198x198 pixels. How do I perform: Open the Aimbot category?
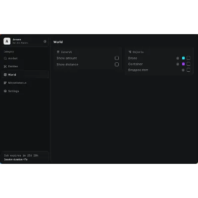point(25,58)
